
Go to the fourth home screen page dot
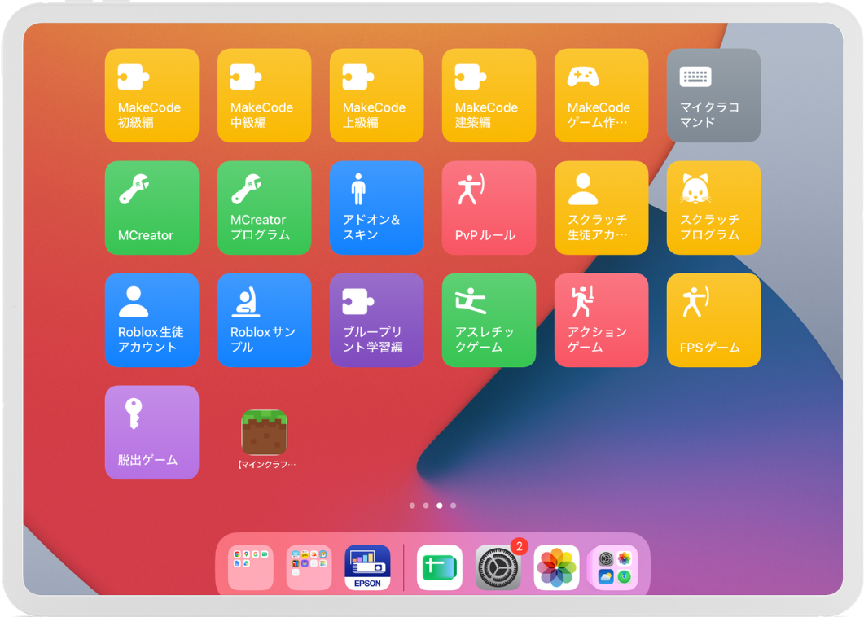pos(453,505)
